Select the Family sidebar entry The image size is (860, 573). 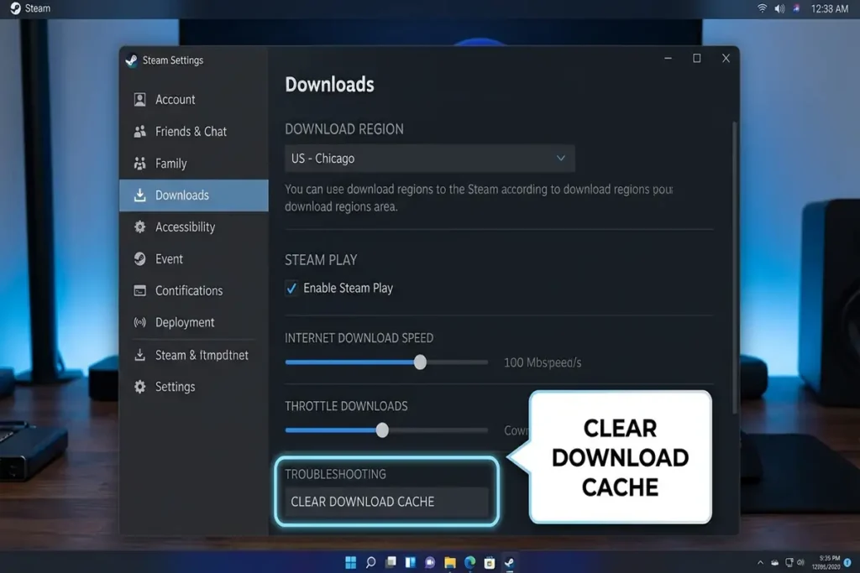(x=194, y=164)
